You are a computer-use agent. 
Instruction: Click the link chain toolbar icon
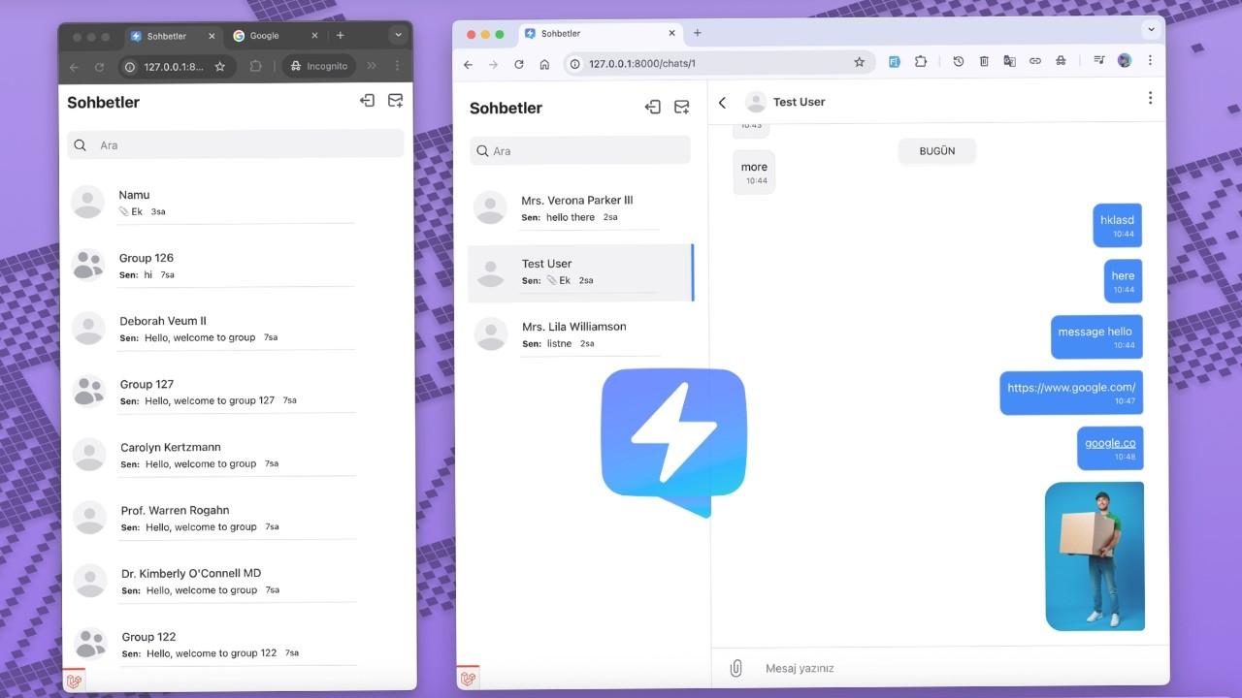coord(1035,61)
